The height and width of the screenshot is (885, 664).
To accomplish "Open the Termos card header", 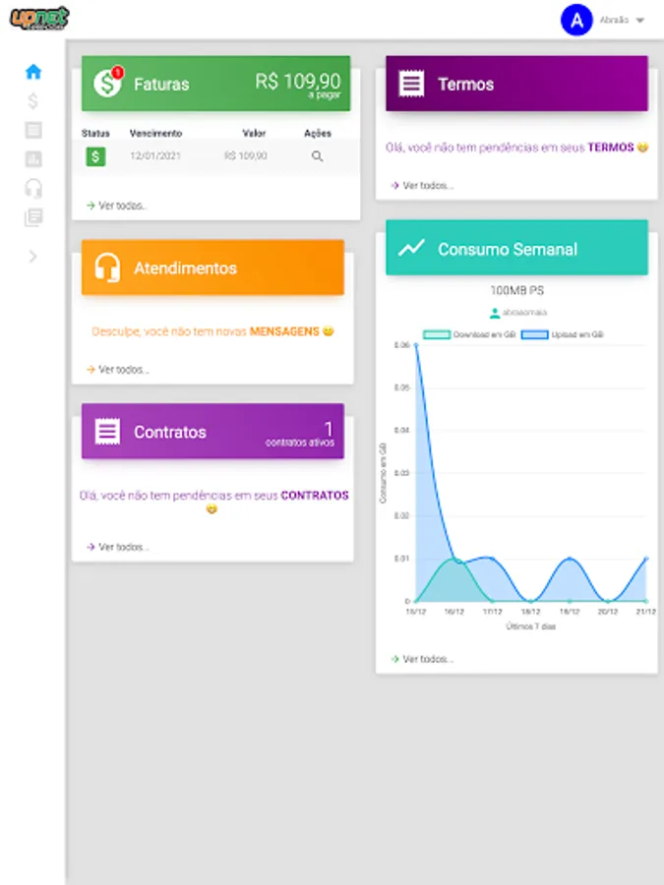I will pos(516,84).
